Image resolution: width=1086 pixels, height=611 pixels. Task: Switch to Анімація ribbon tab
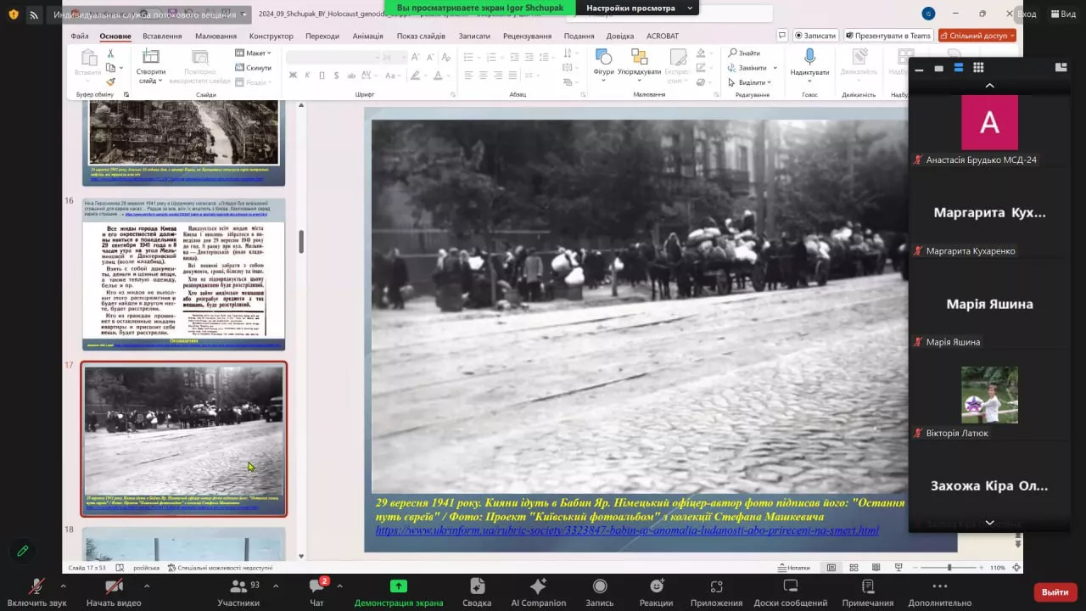[x=367, y=36]
